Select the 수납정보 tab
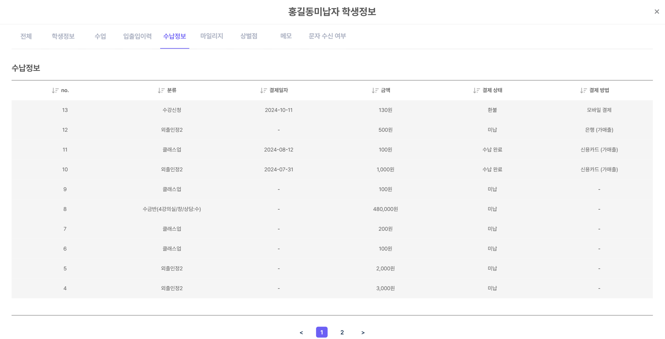 pos(175,36)
